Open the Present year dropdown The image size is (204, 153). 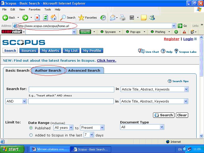tap(102, 127)
